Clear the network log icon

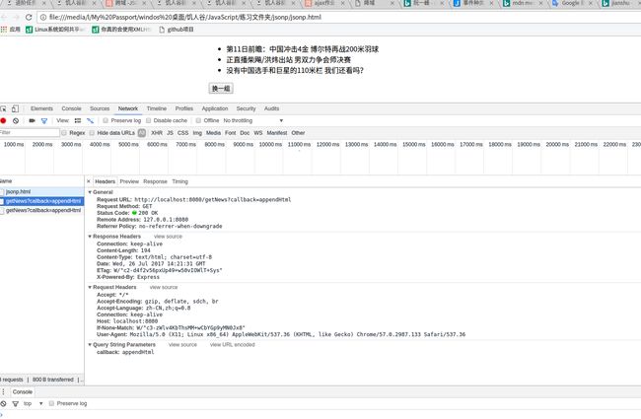(16, 120)
